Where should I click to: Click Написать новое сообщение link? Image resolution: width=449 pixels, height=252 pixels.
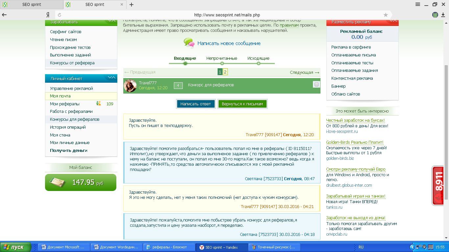pyautogui.click(x=229, y=43)
